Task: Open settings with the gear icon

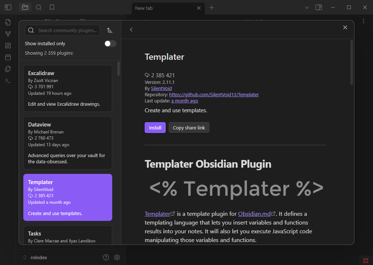Action: 117,257
